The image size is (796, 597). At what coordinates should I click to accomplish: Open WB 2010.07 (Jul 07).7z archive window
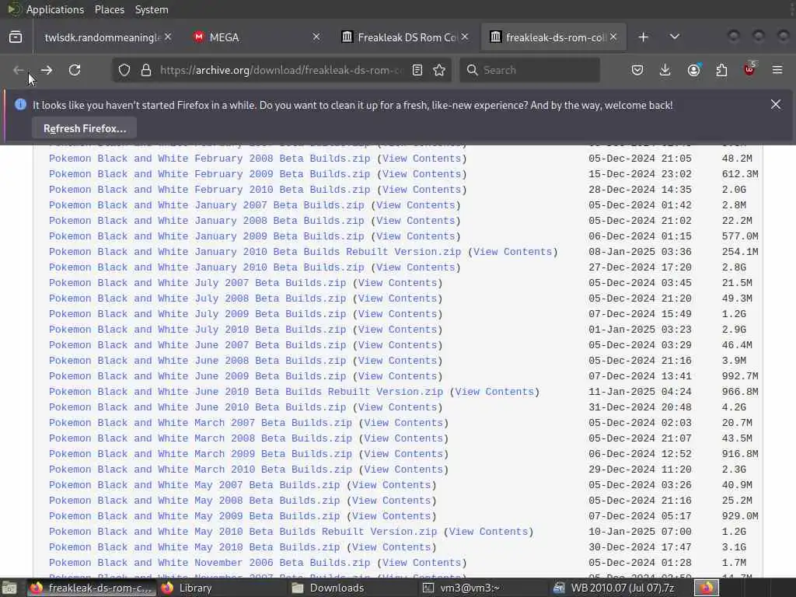614,588
